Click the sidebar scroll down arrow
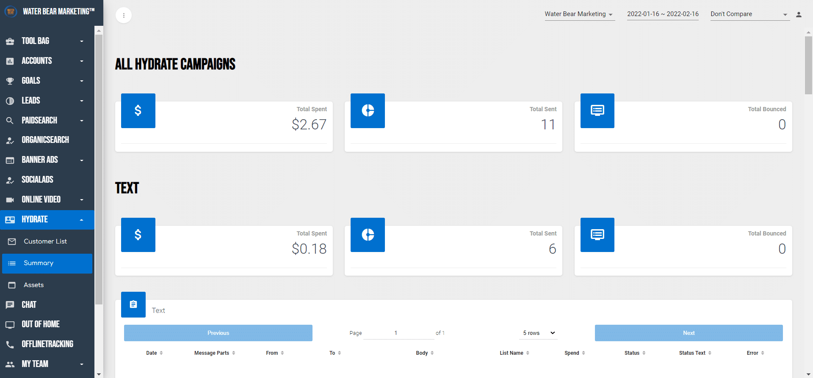Screen dimensions: 813x378 (x=99, y=374)
